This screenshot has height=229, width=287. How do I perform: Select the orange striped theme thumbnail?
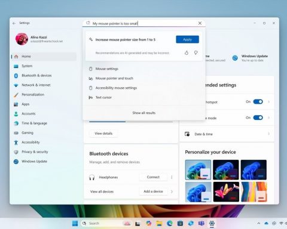(254, 192)
